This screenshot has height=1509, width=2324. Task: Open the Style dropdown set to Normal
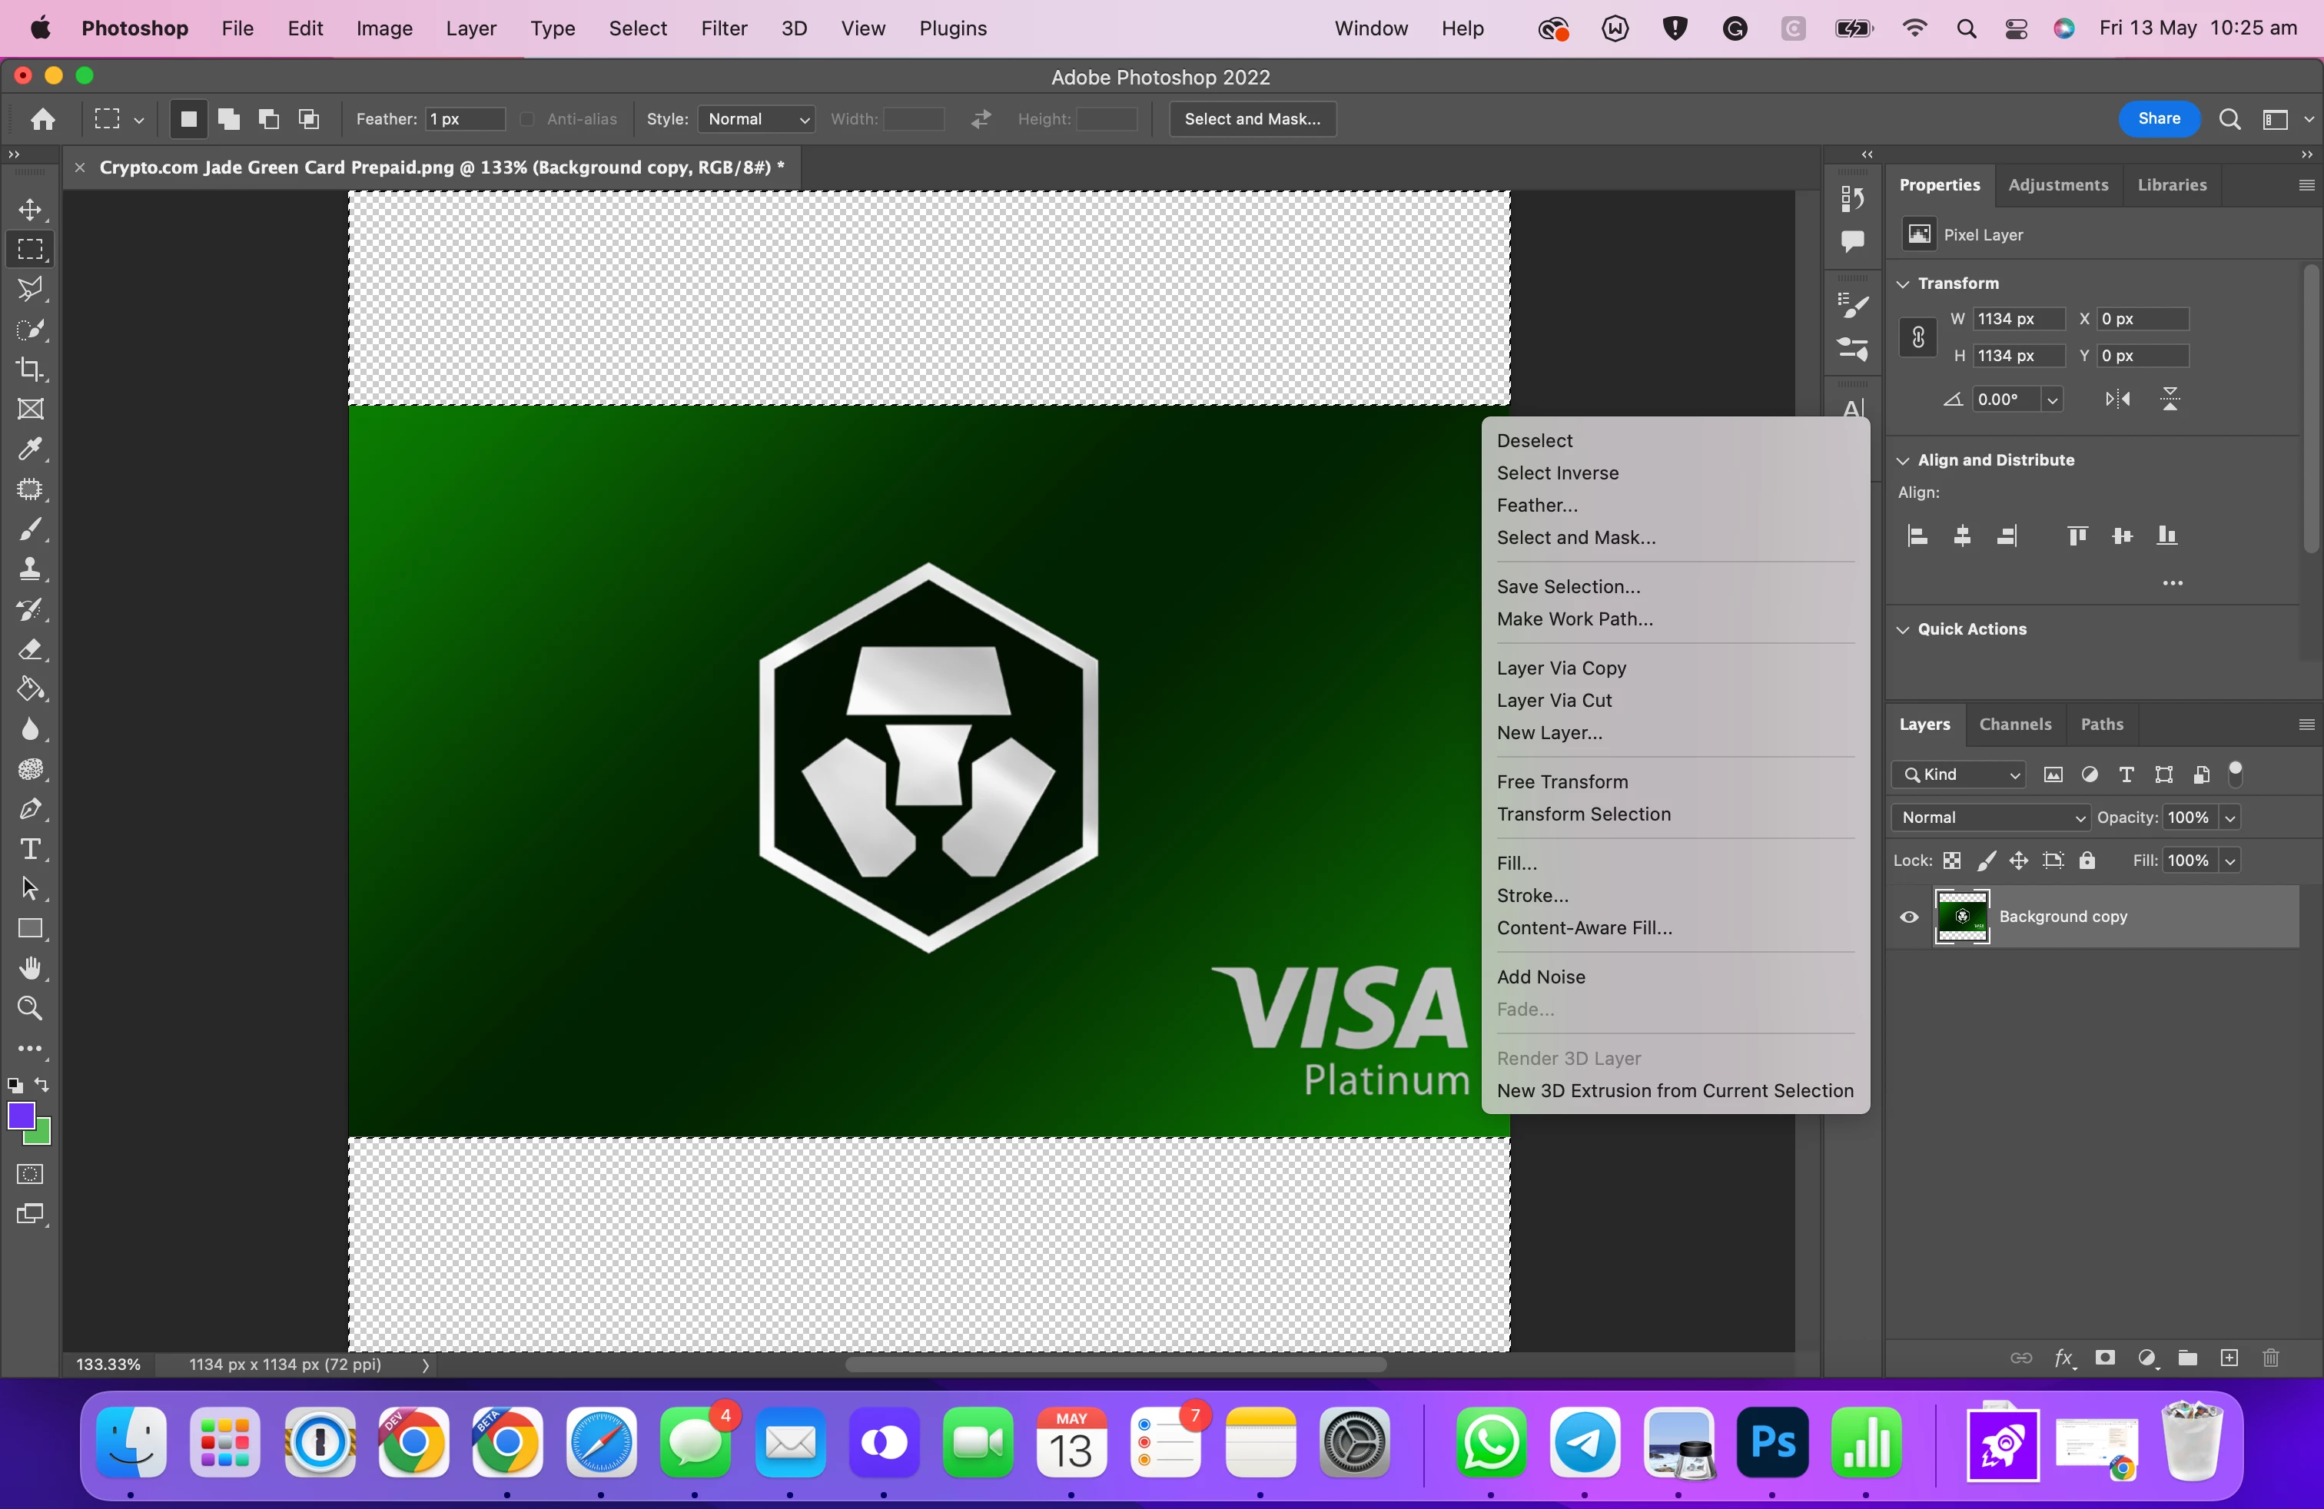click(757, 119)
